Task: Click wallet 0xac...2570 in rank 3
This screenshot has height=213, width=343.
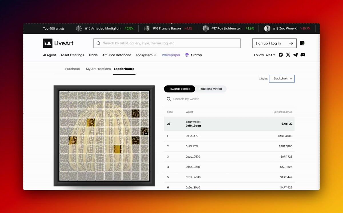Action: (x=193, y=157)
